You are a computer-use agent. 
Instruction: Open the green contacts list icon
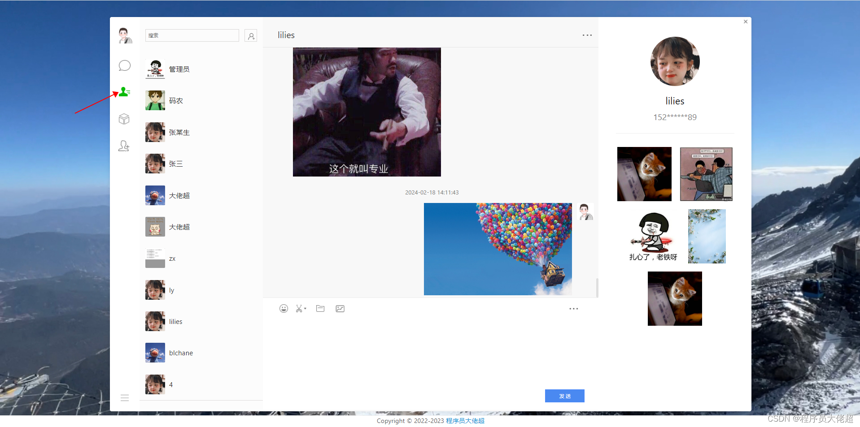pos(124,92)
